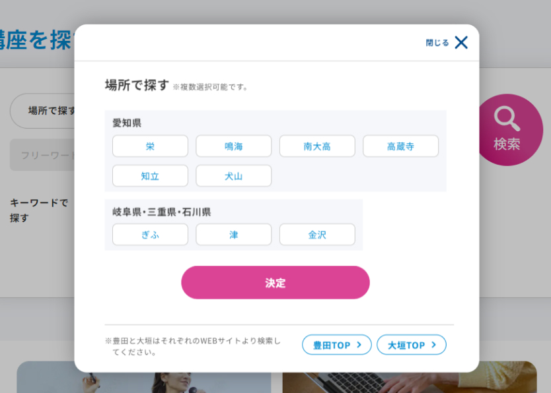Viewport: 551px width, 393px height.
Task: Click the 閉じる text label
Action: [437, 43]
